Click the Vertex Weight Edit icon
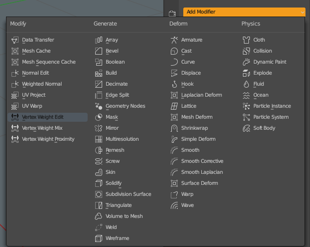Viewport: 310px width, 247px height. point(15,117)
